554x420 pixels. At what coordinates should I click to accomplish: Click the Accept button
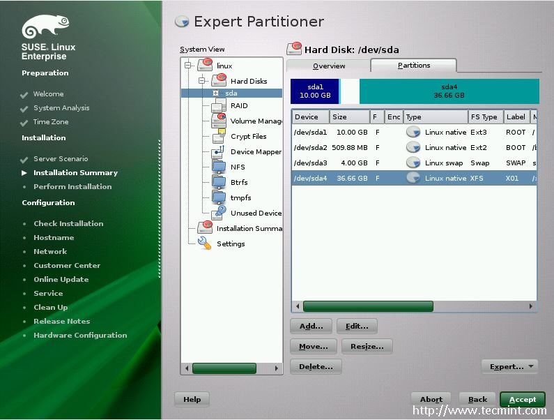tap(523, 400)
